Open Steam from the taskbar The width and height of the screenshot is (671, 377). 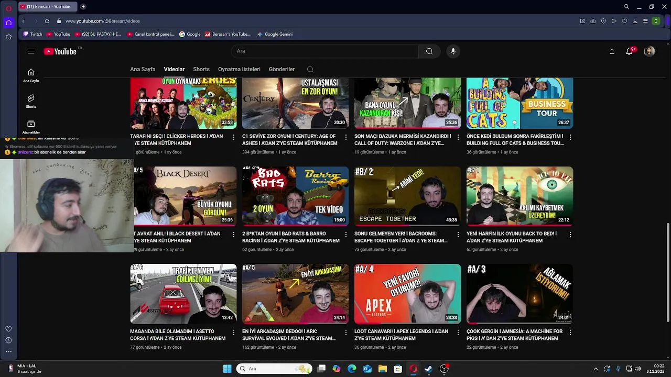pyautogui.click(x=428, y=369)
